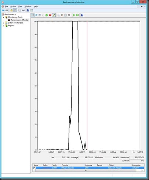Image resolution: width=149 pixels, height=180 pixels.
Task: Click the View current activity icon
Action: point(33,15)
